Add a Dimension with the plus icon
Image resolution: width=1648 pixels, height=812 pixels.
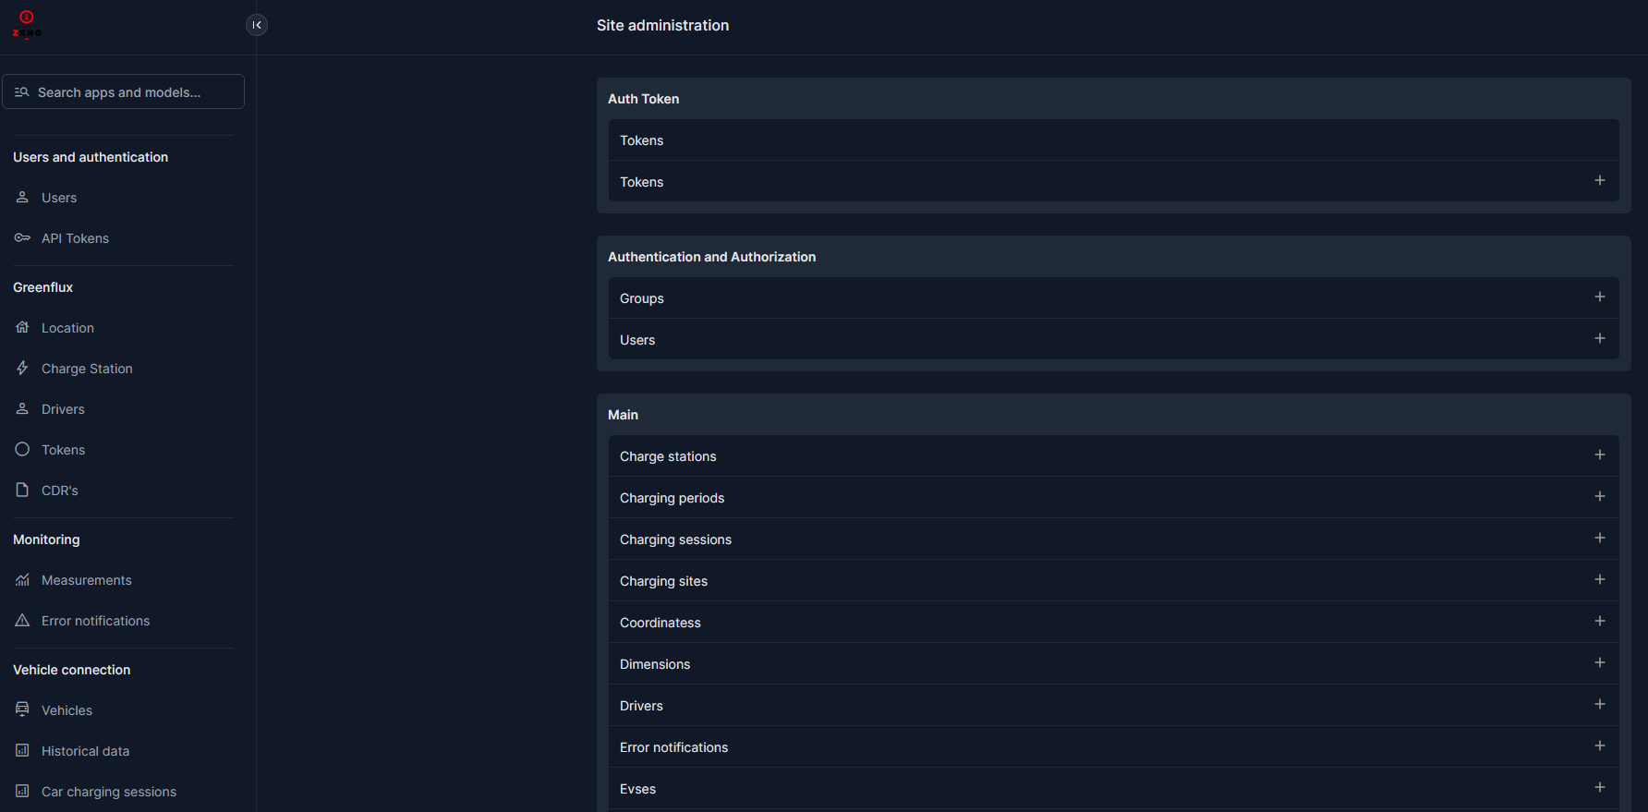coord(1600,662)
